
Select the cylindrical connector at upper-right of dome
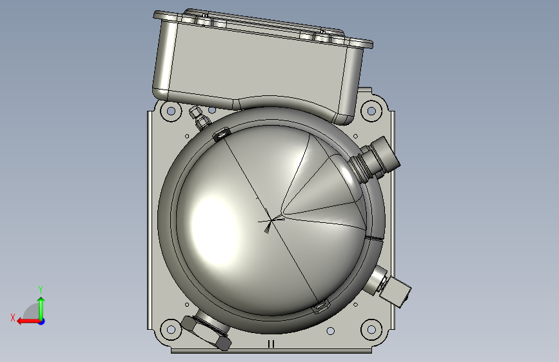[375, 159]
